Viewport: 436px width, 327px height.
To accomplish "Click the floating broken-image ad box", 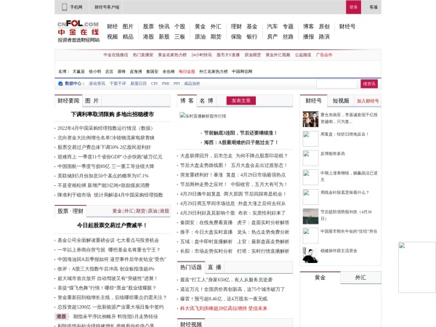I will pos(417,267).
